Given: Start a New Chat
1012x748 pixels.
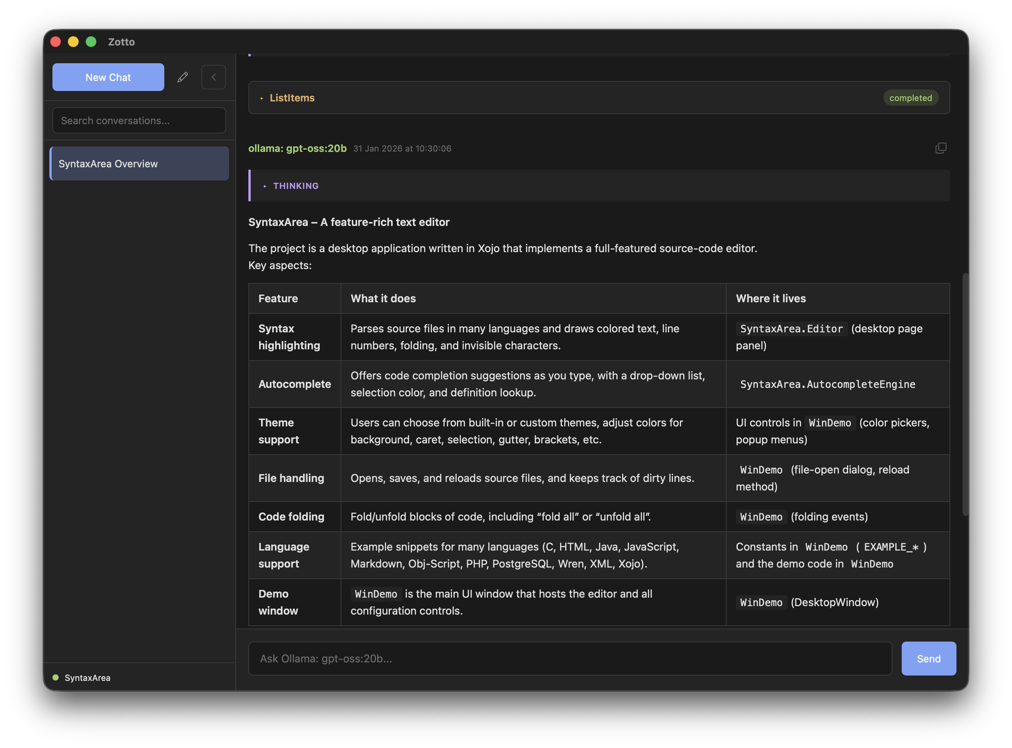Looking at the screenshot, I should 108,77.
